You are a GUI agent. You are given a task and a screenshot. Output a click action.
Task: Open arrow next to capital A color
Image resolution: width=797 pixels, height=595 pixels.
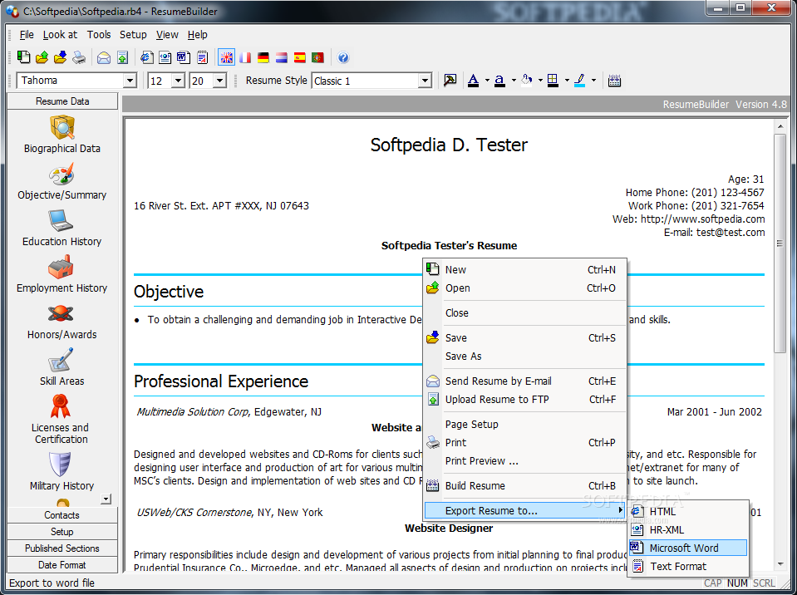487,81
